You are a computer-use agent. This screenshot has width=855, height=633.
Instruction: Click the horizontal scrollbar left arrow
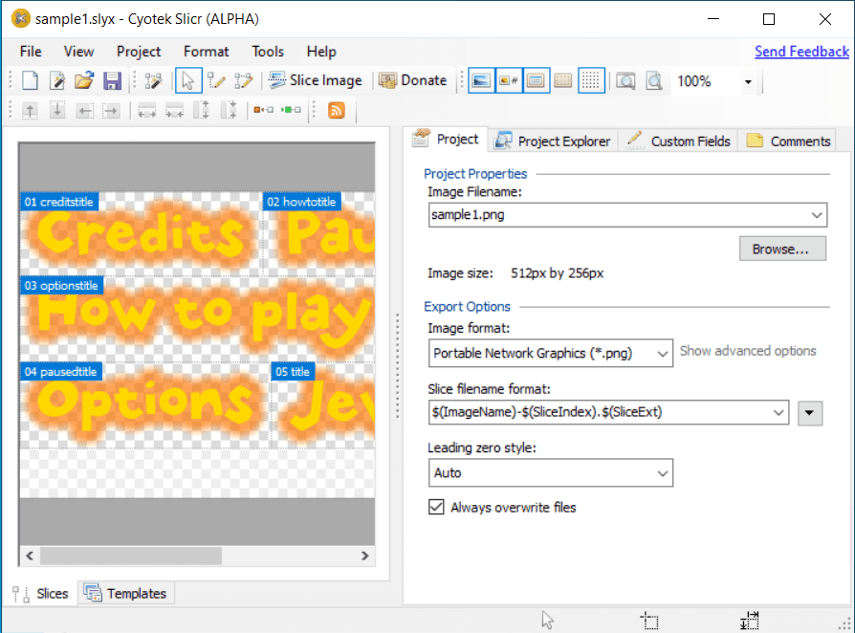pyautogui.click(x=30, y=556)
